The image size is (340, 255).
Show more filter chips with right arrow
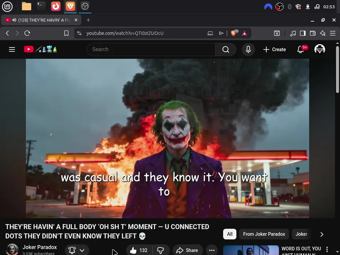[322, 234]
